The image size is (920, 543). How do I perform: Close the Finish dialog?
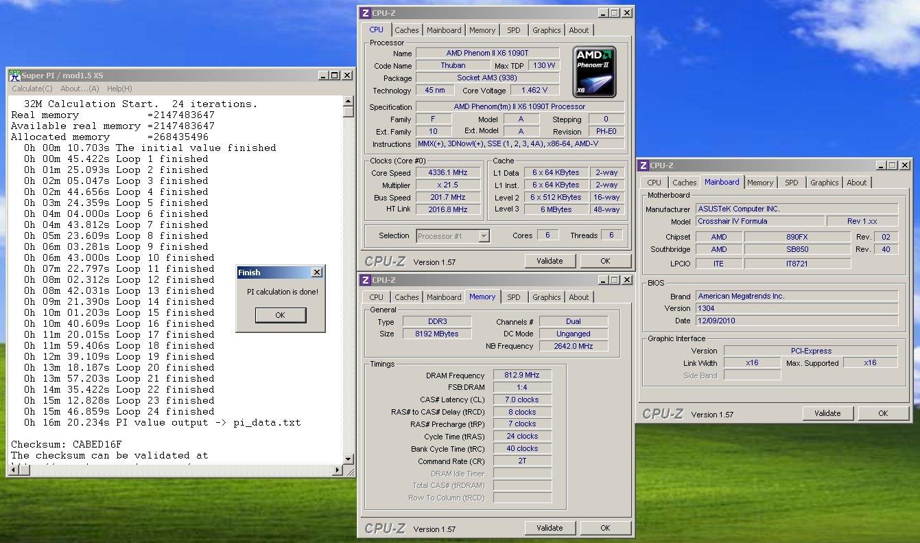[316, 273]
